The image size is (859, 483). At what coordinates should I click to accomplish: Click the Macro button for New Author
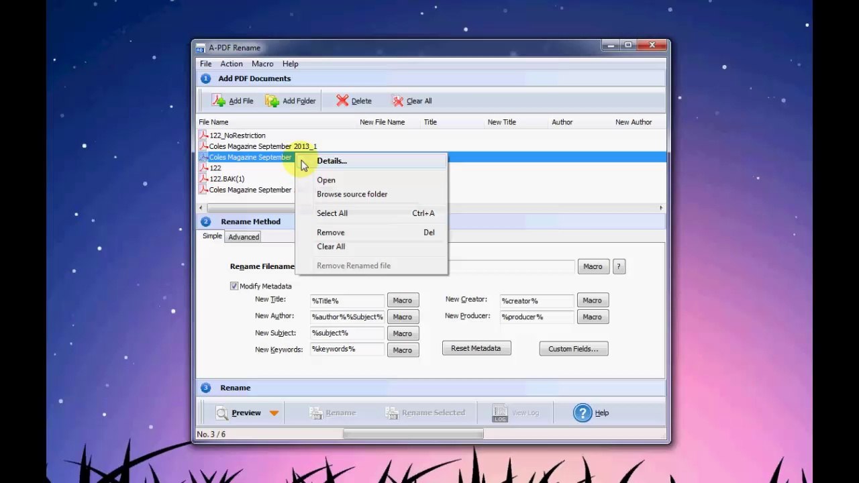402,317
